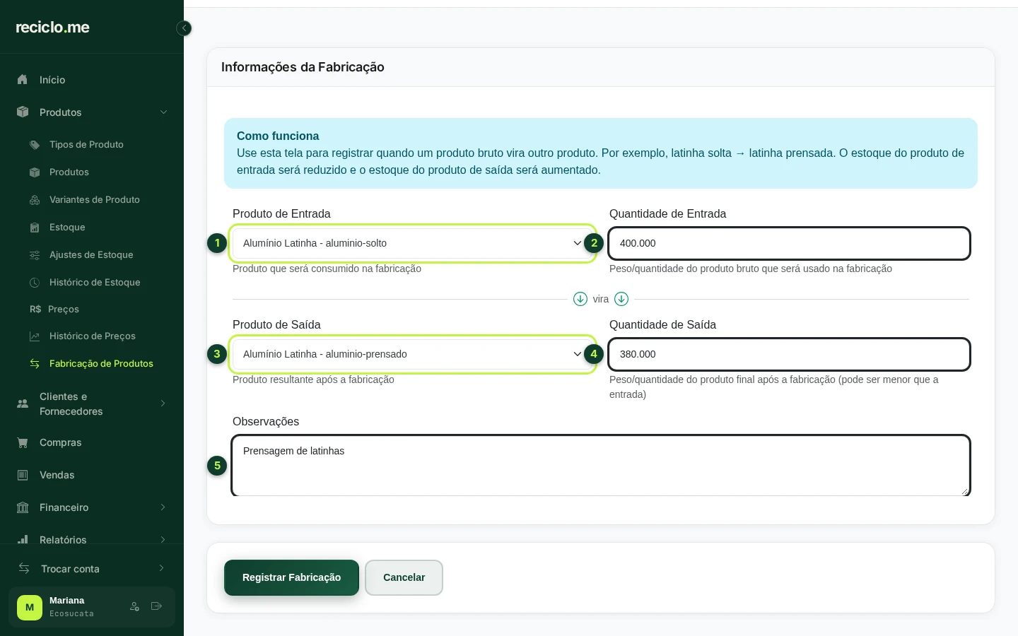Open the Produtos sub-item under Produtos
1018x636 pixels.
[69, 172]
